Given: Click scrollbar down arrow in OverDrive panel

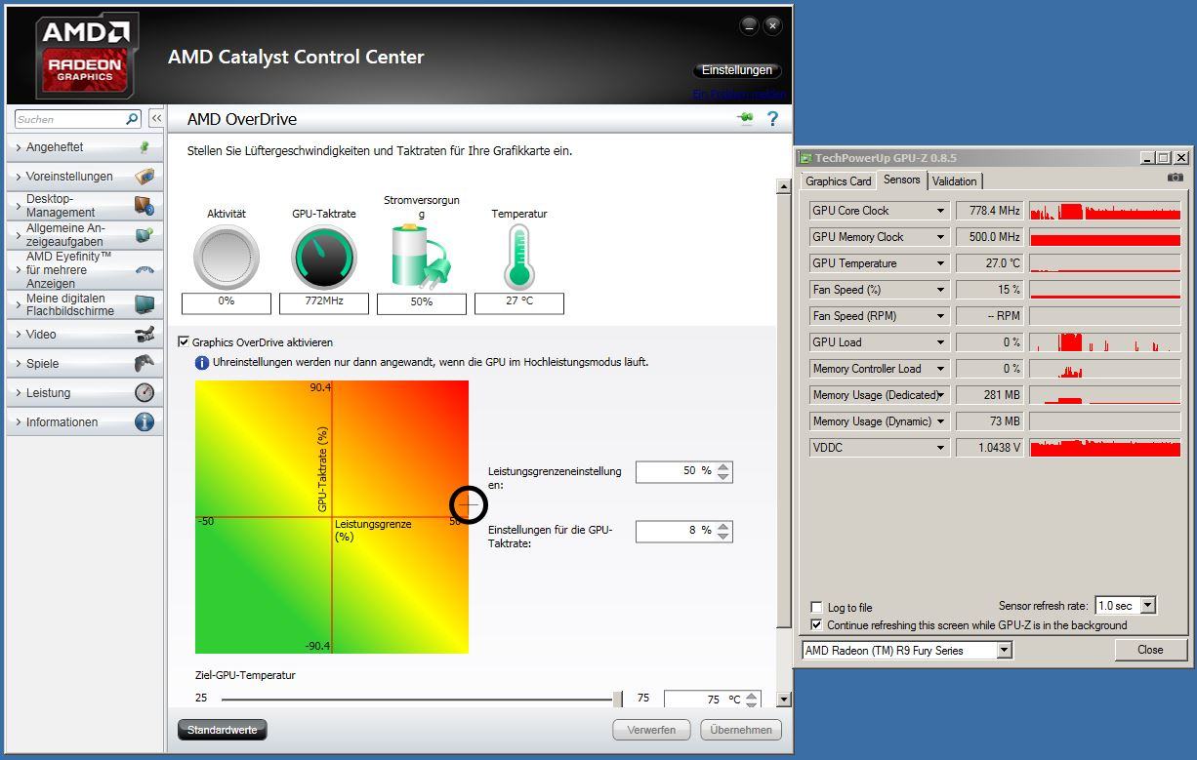Looking at the screenshot, I should (x=783, y=700).
